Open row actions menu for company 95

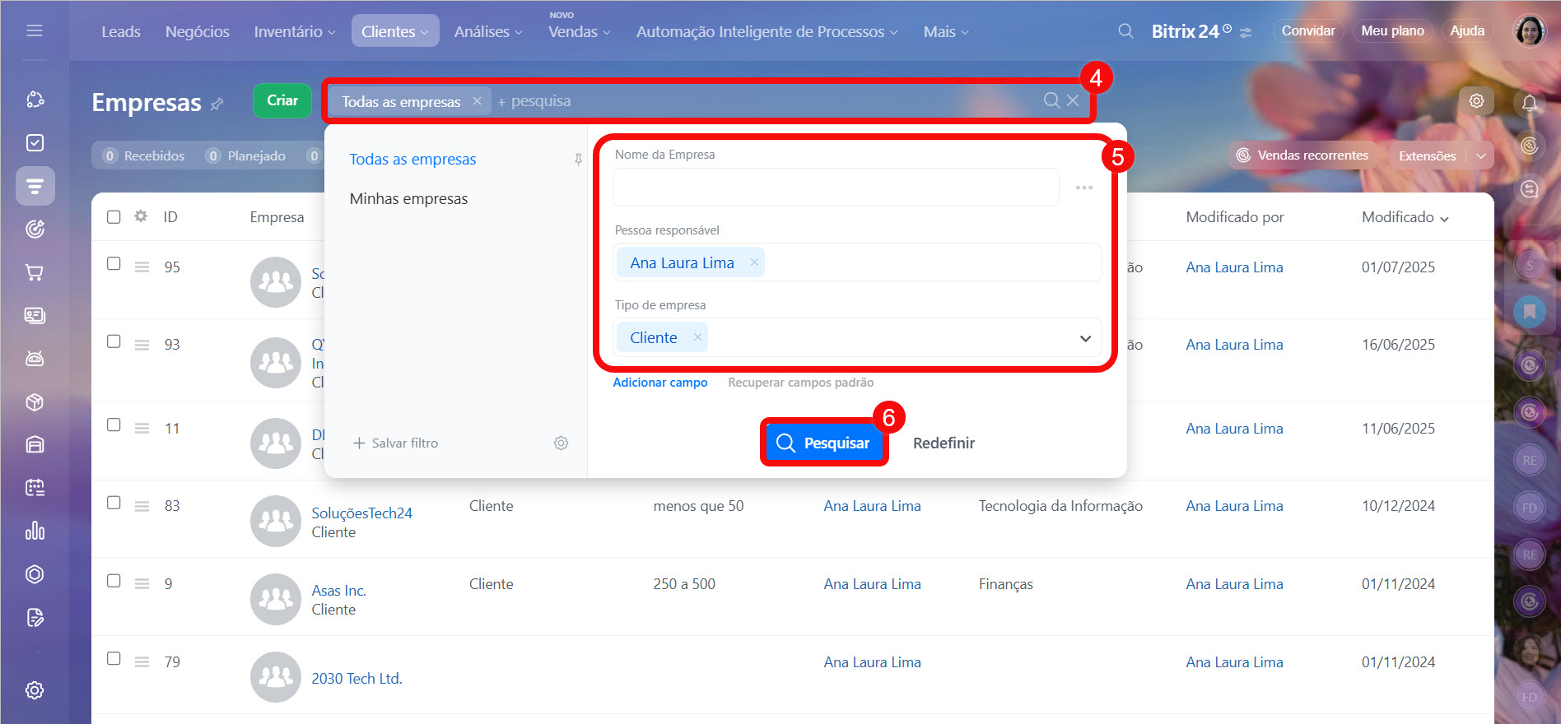pos(142,267)
